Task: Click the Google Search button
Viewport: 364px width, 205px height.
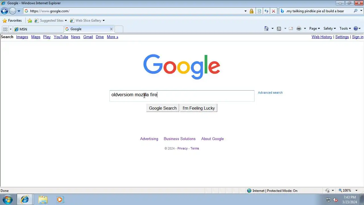Action: click(x=163, y=108)
